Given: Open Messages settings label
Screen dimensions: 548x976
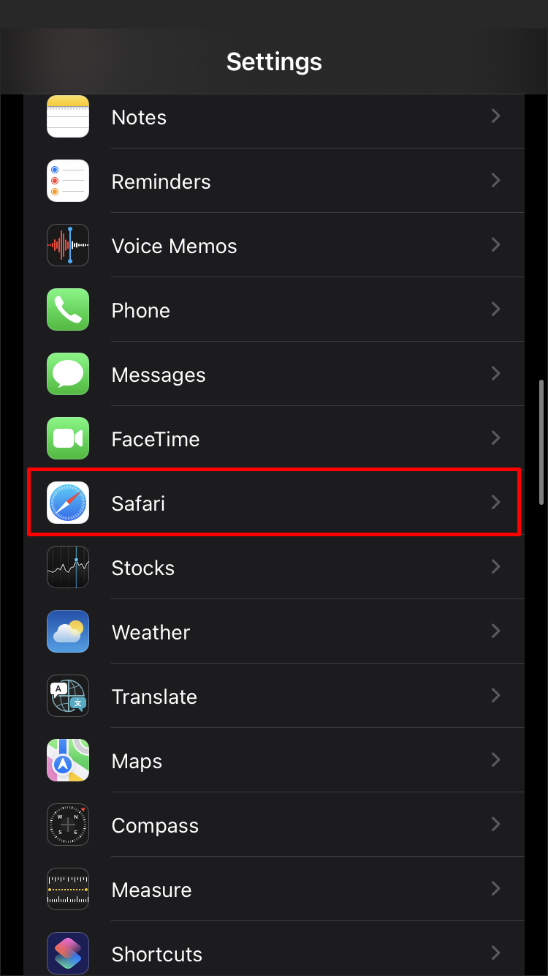Looking at the screenshot, I should tap(159, 375).
